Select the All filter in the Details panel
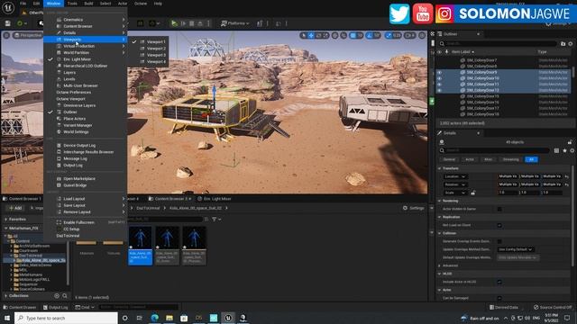 tap(531, 159)
